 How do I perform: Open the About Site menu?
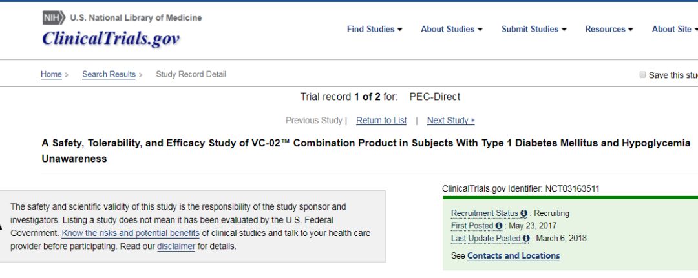click(674, 29)
